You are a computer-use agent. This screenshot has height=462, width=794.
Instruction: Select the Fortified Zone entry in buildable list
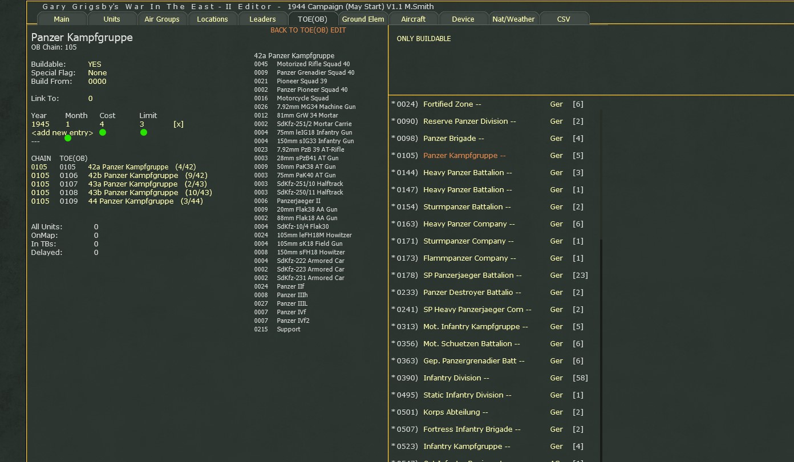(x=451, y=104)
